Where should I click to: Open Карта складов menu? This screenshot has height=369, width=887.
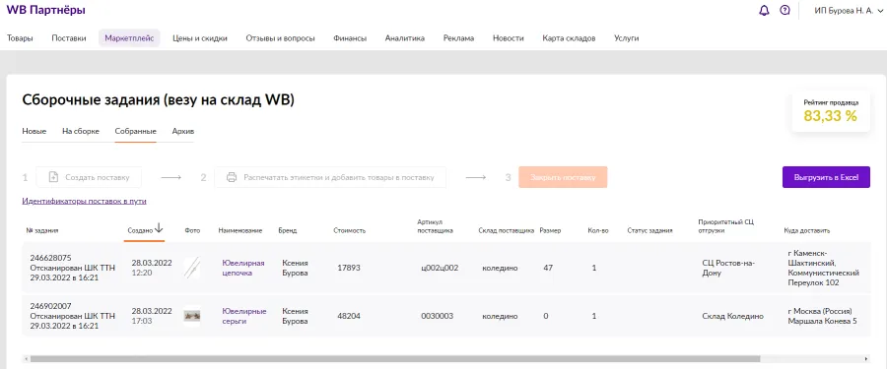click(569, 38)
